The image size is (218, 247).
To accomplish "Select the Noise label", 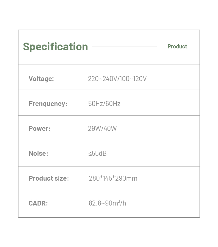I will pyautogui.click(x=38, y=154).
